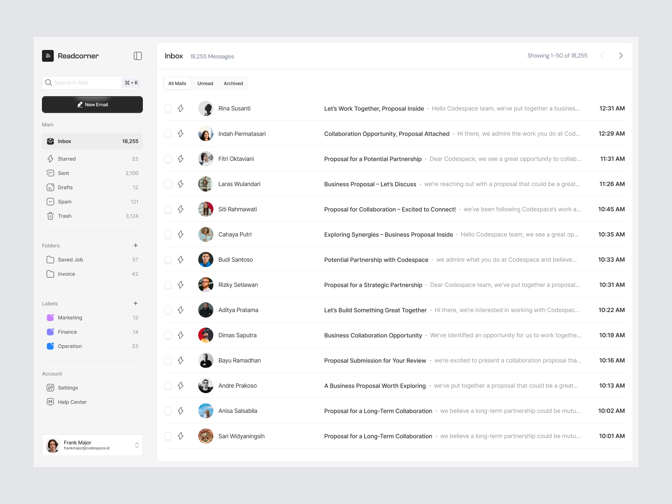Image resolution: width=672 pixels, height=504 pixels.
Task: Switch to the Unread tab
Action: click(x=205, y=83)
